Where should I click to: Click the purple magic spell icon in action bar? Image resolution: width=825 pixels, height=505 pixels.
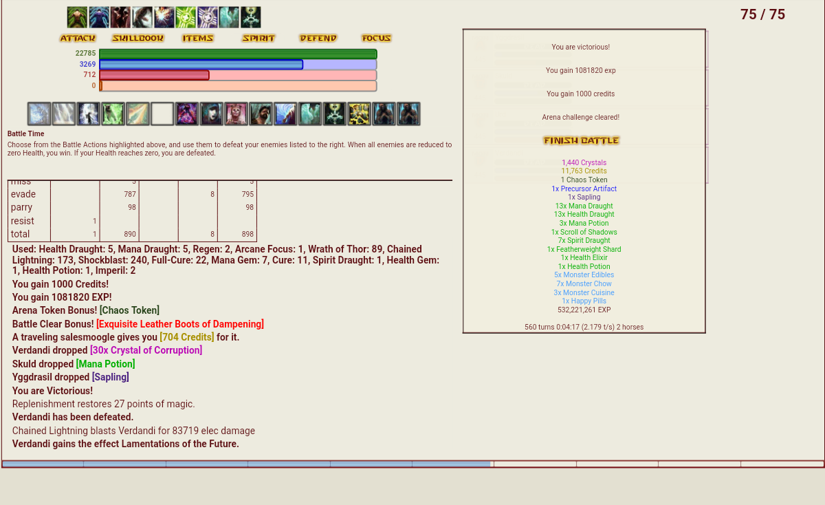coord(186,114)
